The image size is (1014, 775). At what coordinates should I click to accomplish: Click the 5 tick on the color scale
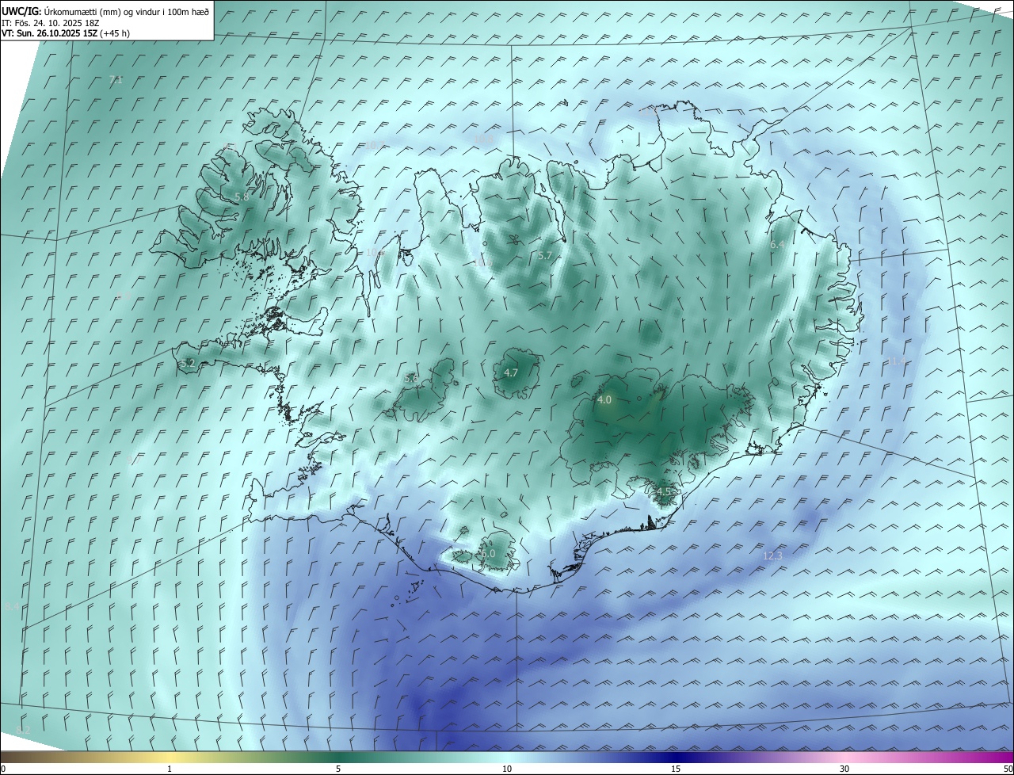tap(338, 769)
